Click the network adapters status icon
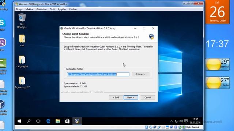The width and height of the screenshot is (234, 131). 155,127
